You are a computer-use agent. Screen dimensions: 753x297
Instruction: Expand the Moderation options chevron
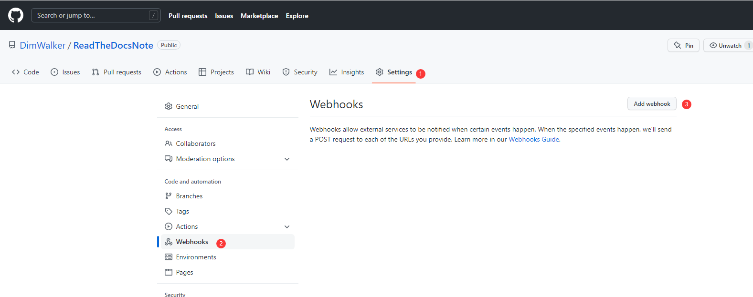(x=287, y=159)
